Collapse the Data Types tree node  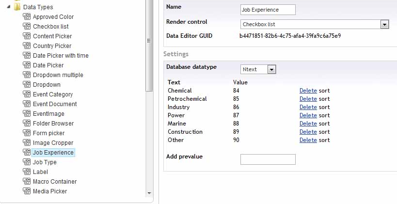pos(9,7)
